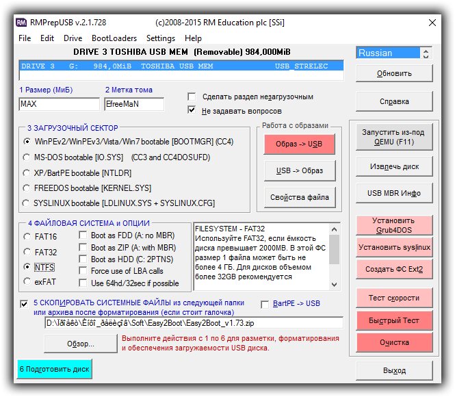This screenshot has width=455, height=397.
Task: Open the Edit menu
Action: (47, 38)
